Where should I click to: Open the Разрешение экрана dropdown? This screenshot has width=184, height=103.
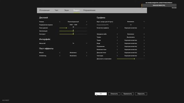click(87, 25)
